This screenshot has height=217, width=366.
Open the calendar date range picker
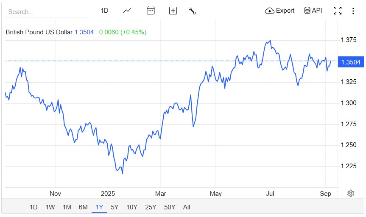coord(151,11)
